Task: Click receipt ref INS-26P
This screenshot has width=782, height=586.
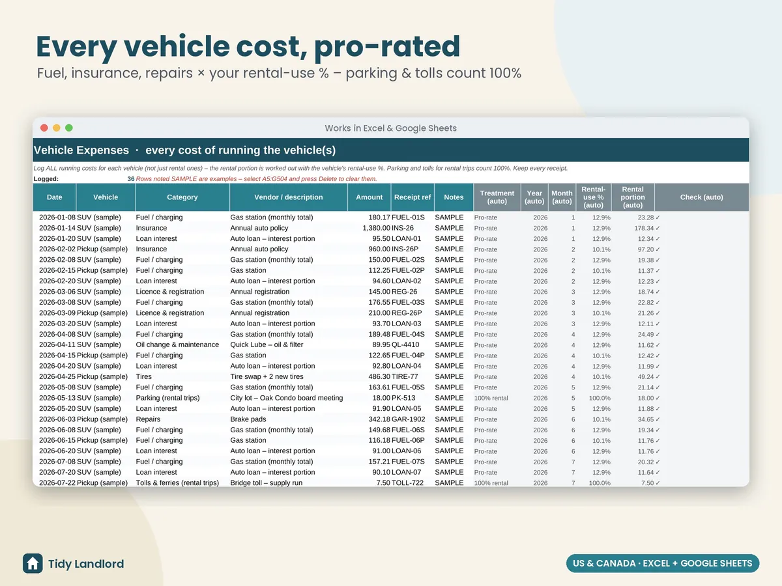Action: tap(405, 249)
